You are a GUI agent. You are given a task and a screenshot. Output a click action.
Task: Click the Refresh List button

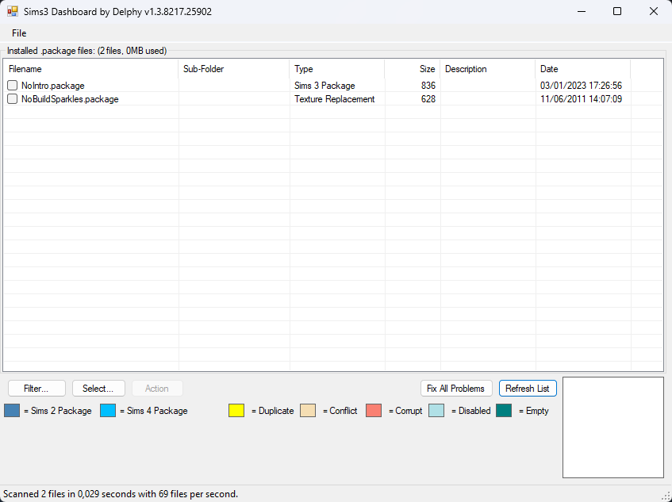click(x=528, y=389)
